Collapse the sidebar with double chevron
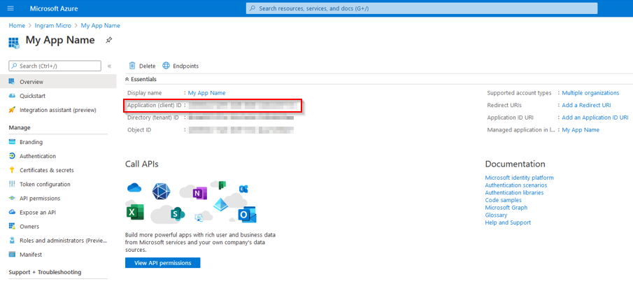 click(109, 66)
